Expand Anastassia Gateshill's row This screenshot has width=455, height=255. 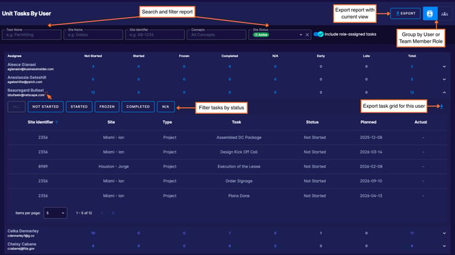click(444, 79)
